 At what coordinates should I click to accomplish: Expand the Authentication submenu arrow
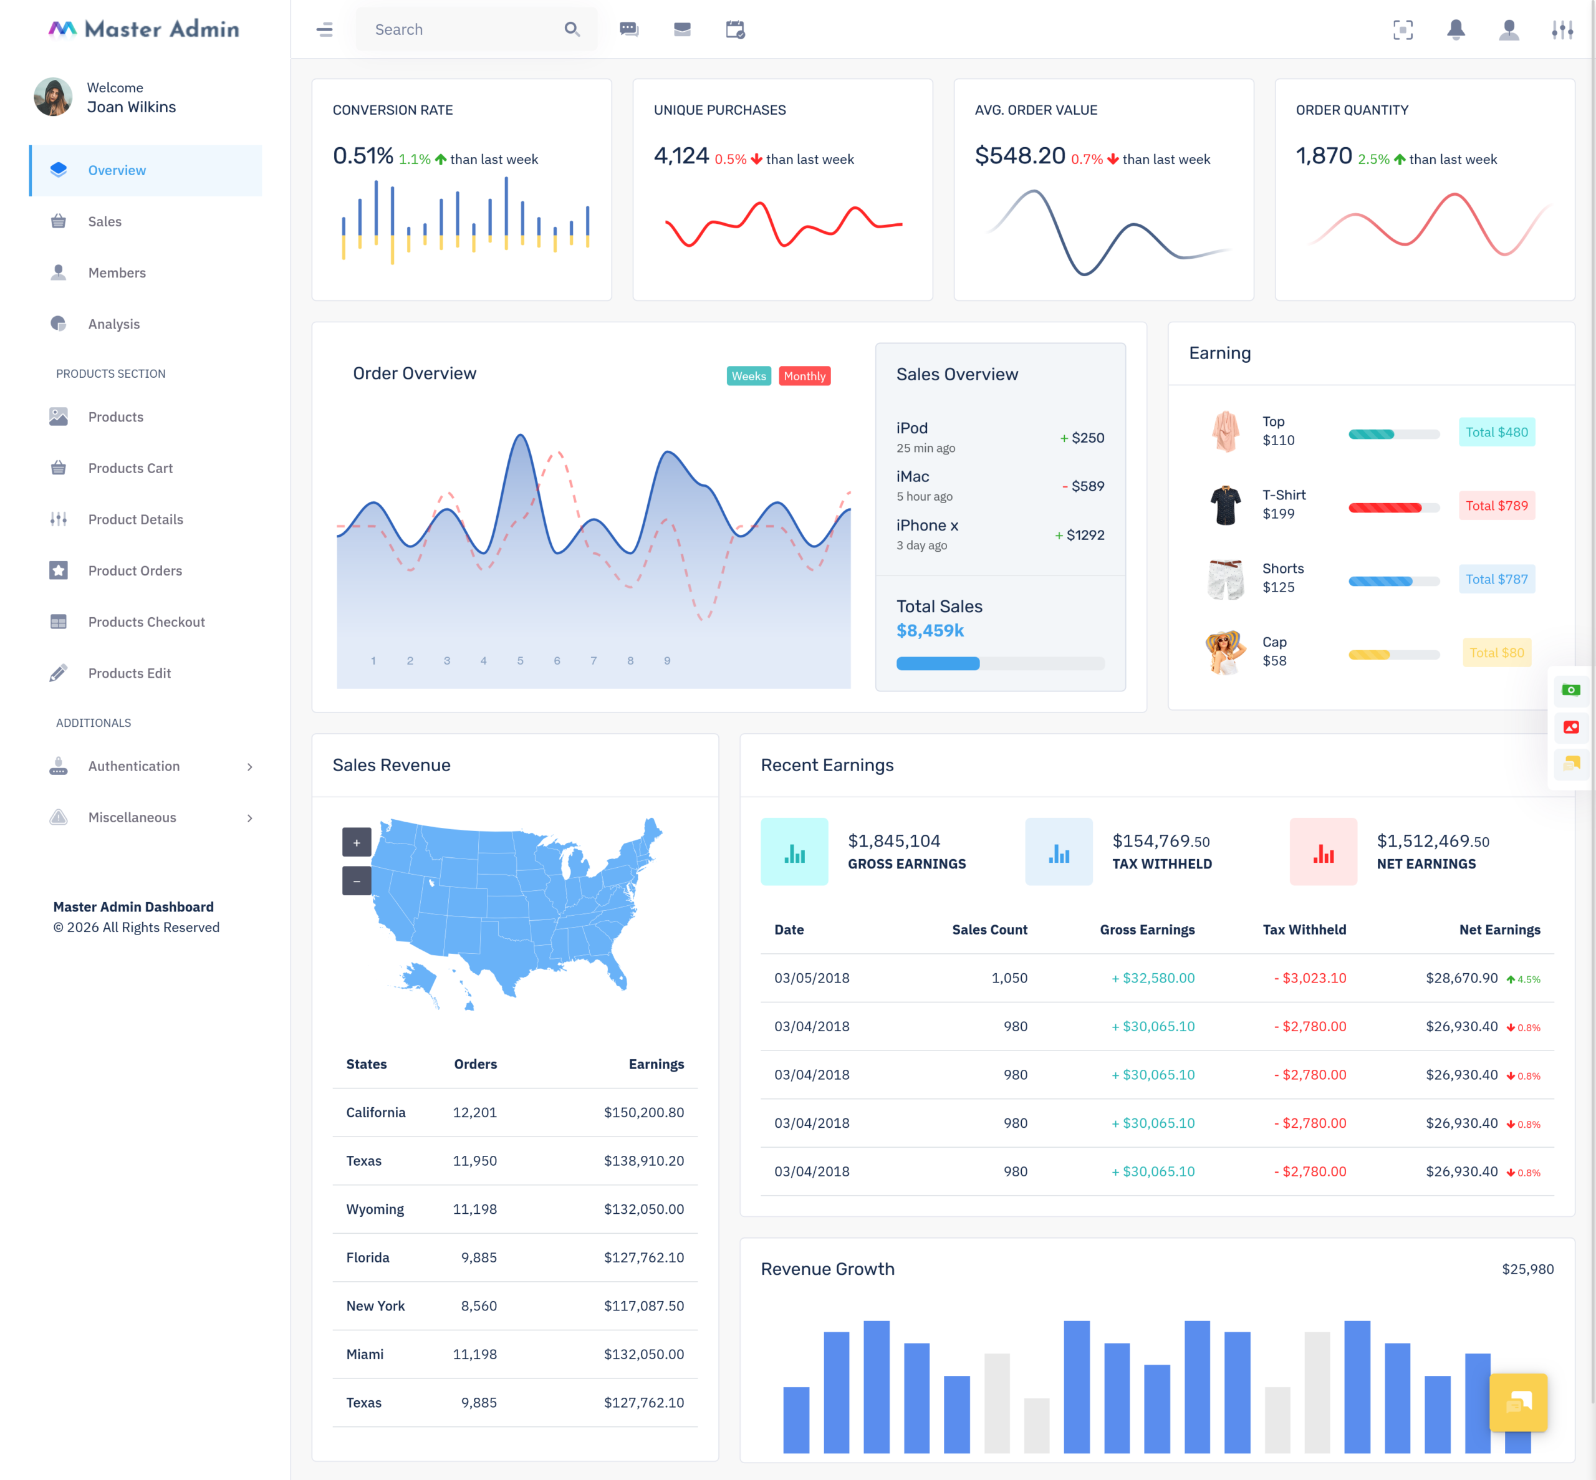pyautogui.click(x=250, y=766)
